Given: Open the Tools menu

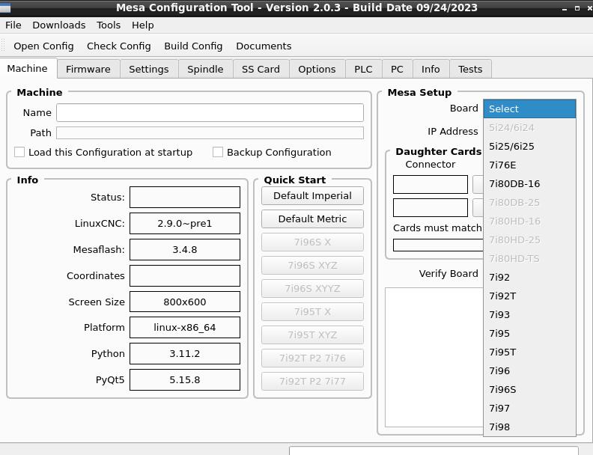Looking at the screenshot, I should click(x=109, y=25).
